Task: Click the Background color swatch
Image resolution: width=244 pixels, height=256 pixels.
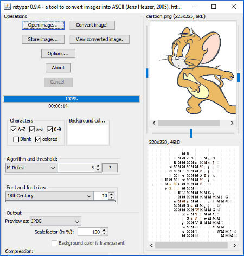Action: (88, 135)
